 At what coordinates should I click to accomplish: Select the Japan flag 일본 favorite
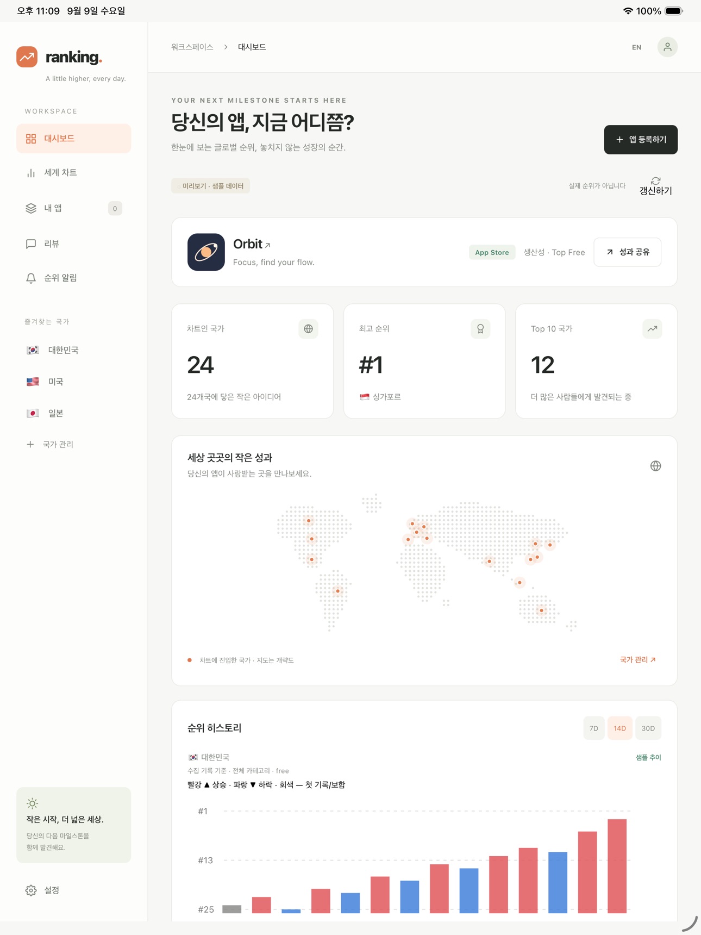coord(33,413)
